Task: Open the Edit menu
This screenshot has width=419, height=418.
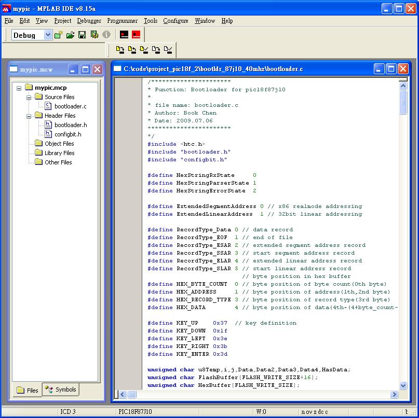Action: click(x=24, y=21)
